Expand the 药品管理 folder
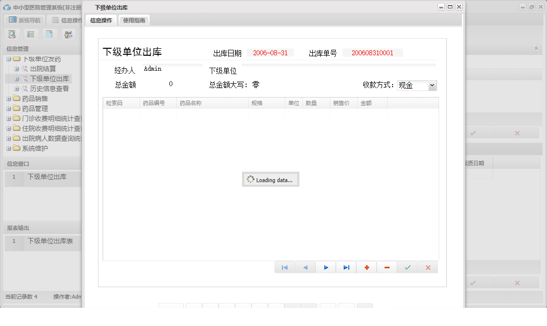The height and width of the screenshot is (326, 547). click(9, 108)
